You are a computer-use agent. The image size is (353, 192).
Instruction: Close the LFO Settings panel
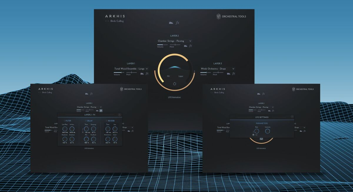(292, 117)
